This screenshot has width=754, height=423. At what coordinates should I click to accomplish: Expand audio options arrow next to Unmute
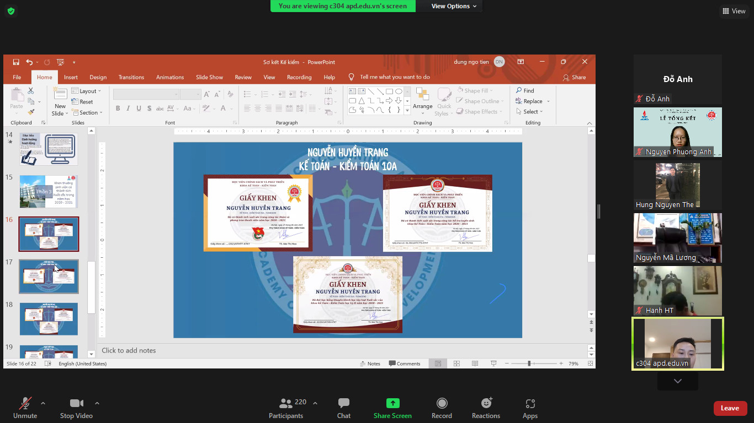43,403
